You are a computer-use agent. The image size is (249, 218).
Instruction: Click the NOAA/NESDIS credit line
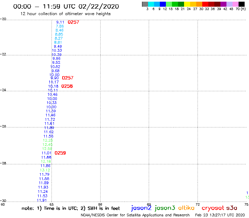click(135, 215)
